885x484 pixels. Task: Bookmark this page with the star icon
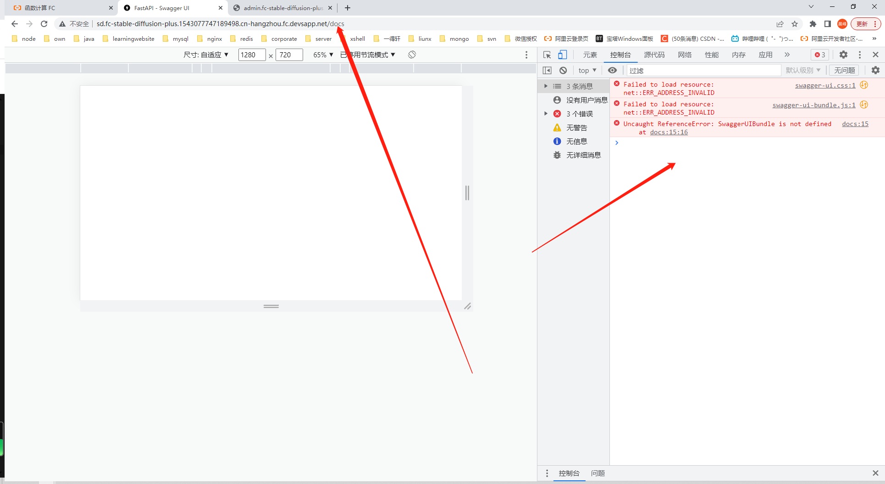coord(795,24)
